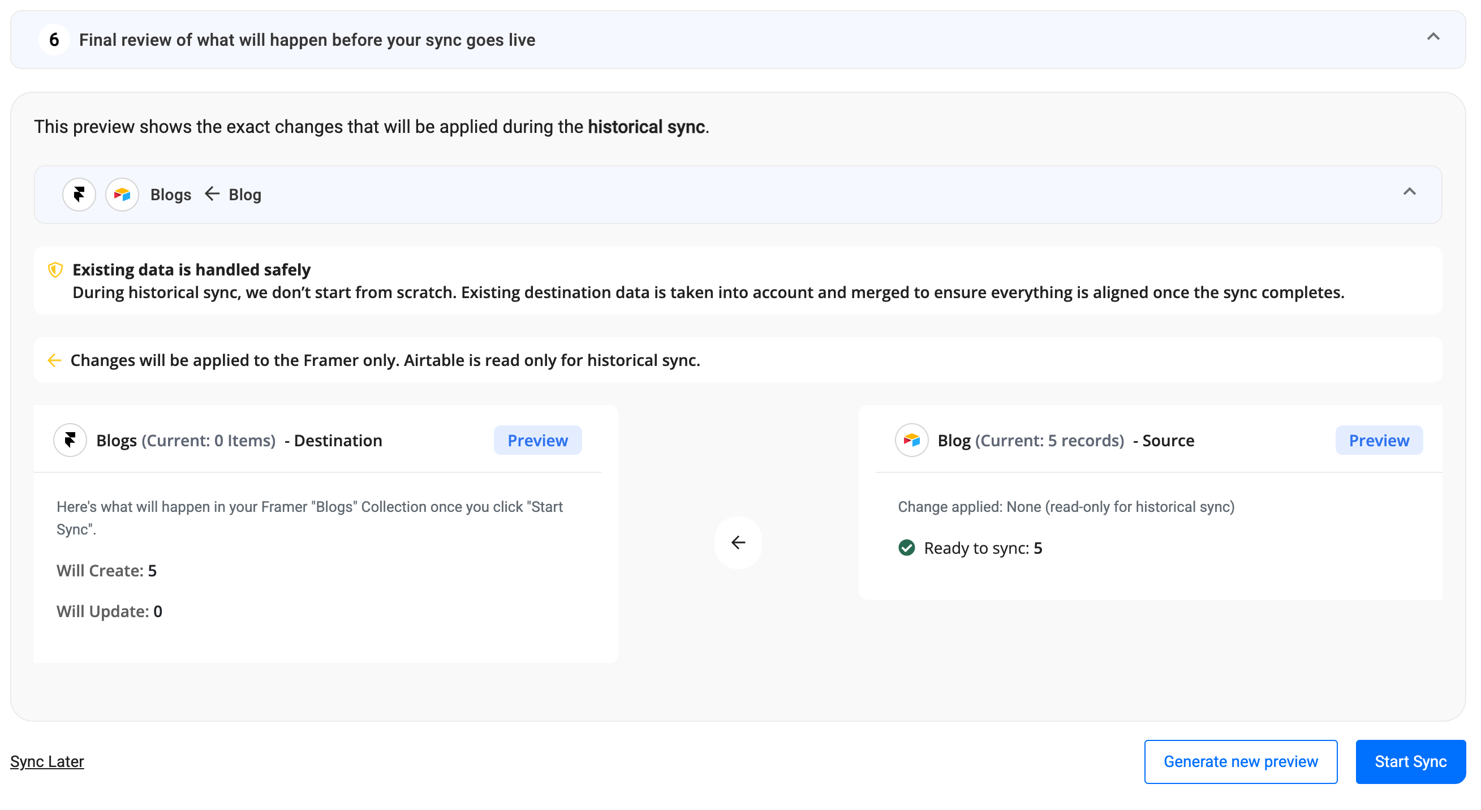This screenshot has width=1481, height=810.
Task: Click Framer icon in Destination card
Action: click(70, 441)
